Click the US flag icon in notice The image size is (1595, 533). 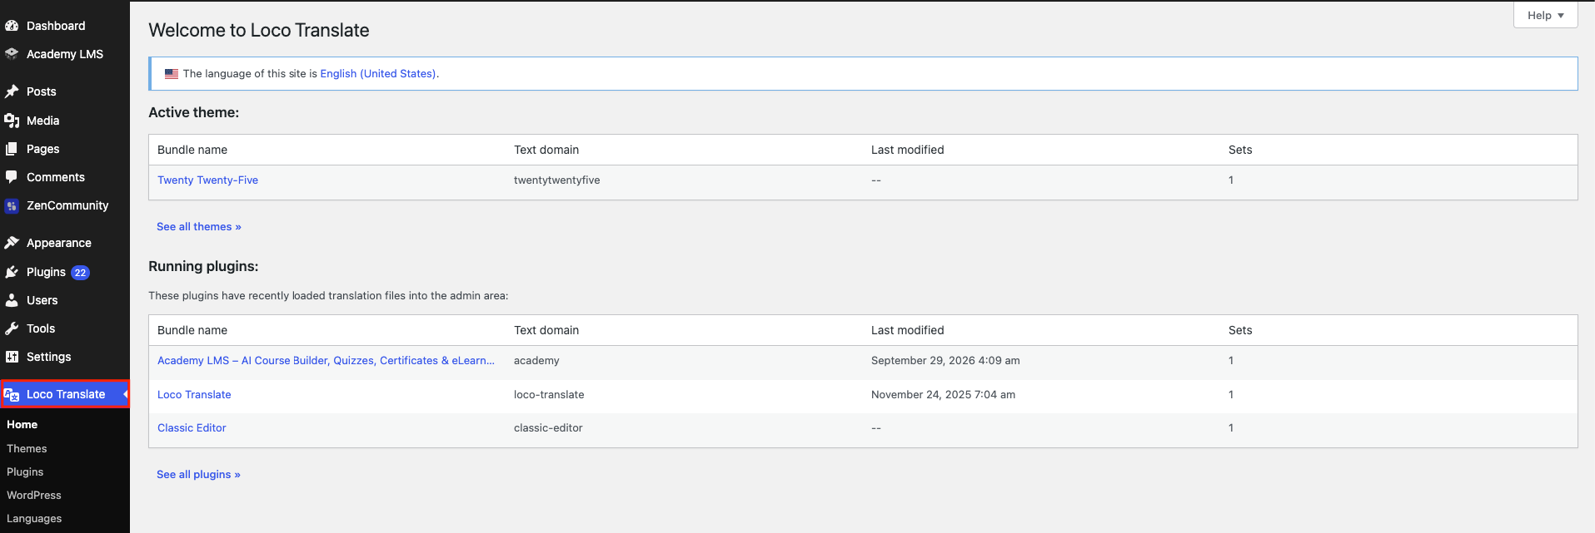click(172, 74)
